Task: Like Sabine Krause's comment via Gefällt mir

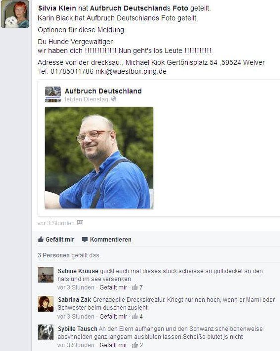Action: click(113, 287)
